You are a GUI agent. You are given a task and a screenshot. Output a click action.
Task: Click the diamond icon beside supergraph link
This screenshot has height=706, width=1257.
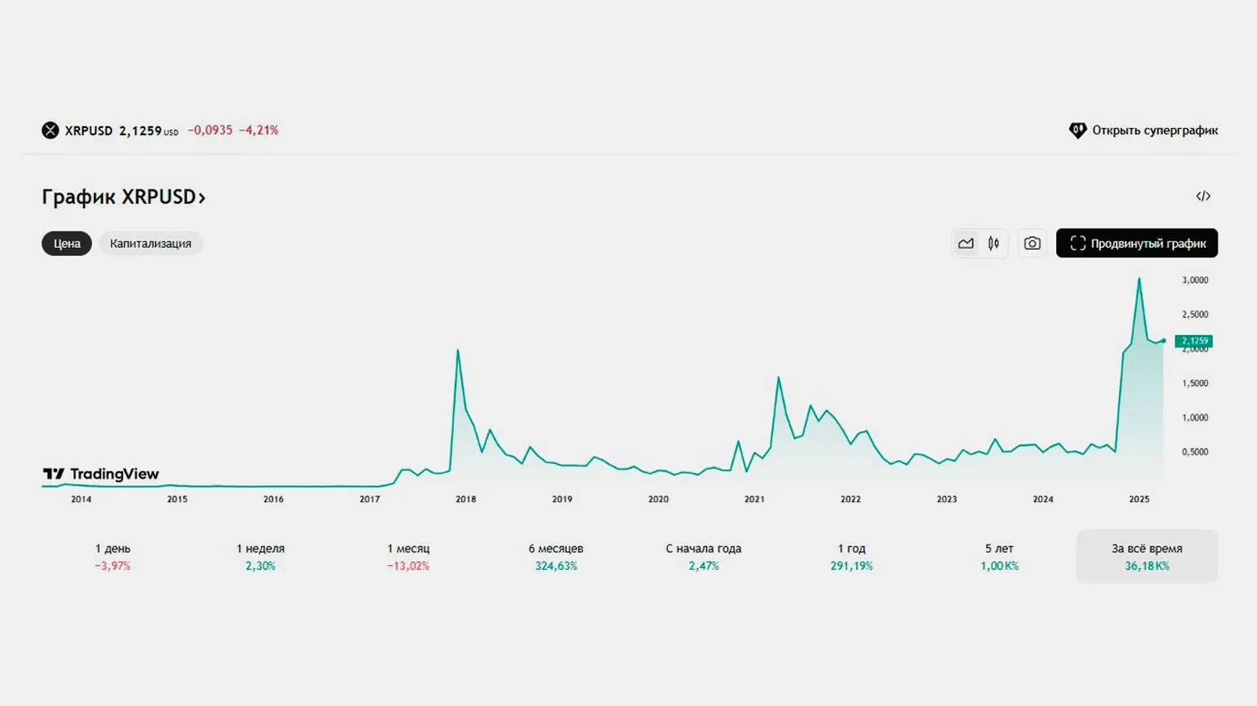pyautogui.click(x=1077, y=130)
